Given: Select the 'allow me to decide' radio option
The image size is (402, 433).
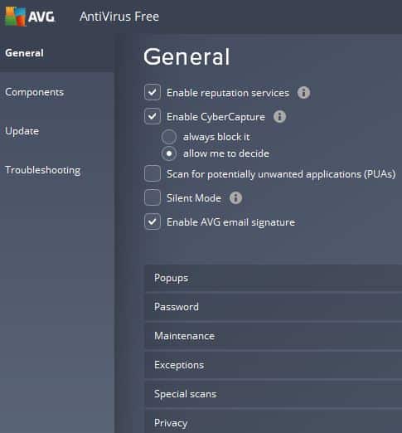Looking at the screenshot, I should point(169,153).
